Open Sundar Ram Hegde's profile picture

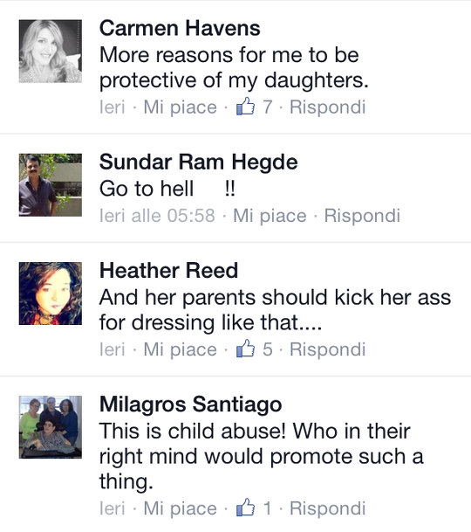point(51,185)
